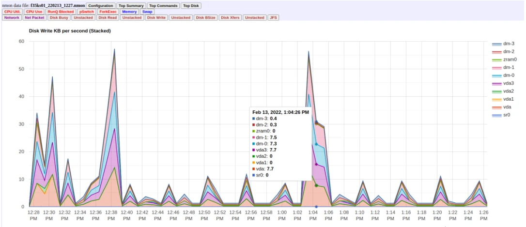Open the CPU Use chart

tap(34, 12)
